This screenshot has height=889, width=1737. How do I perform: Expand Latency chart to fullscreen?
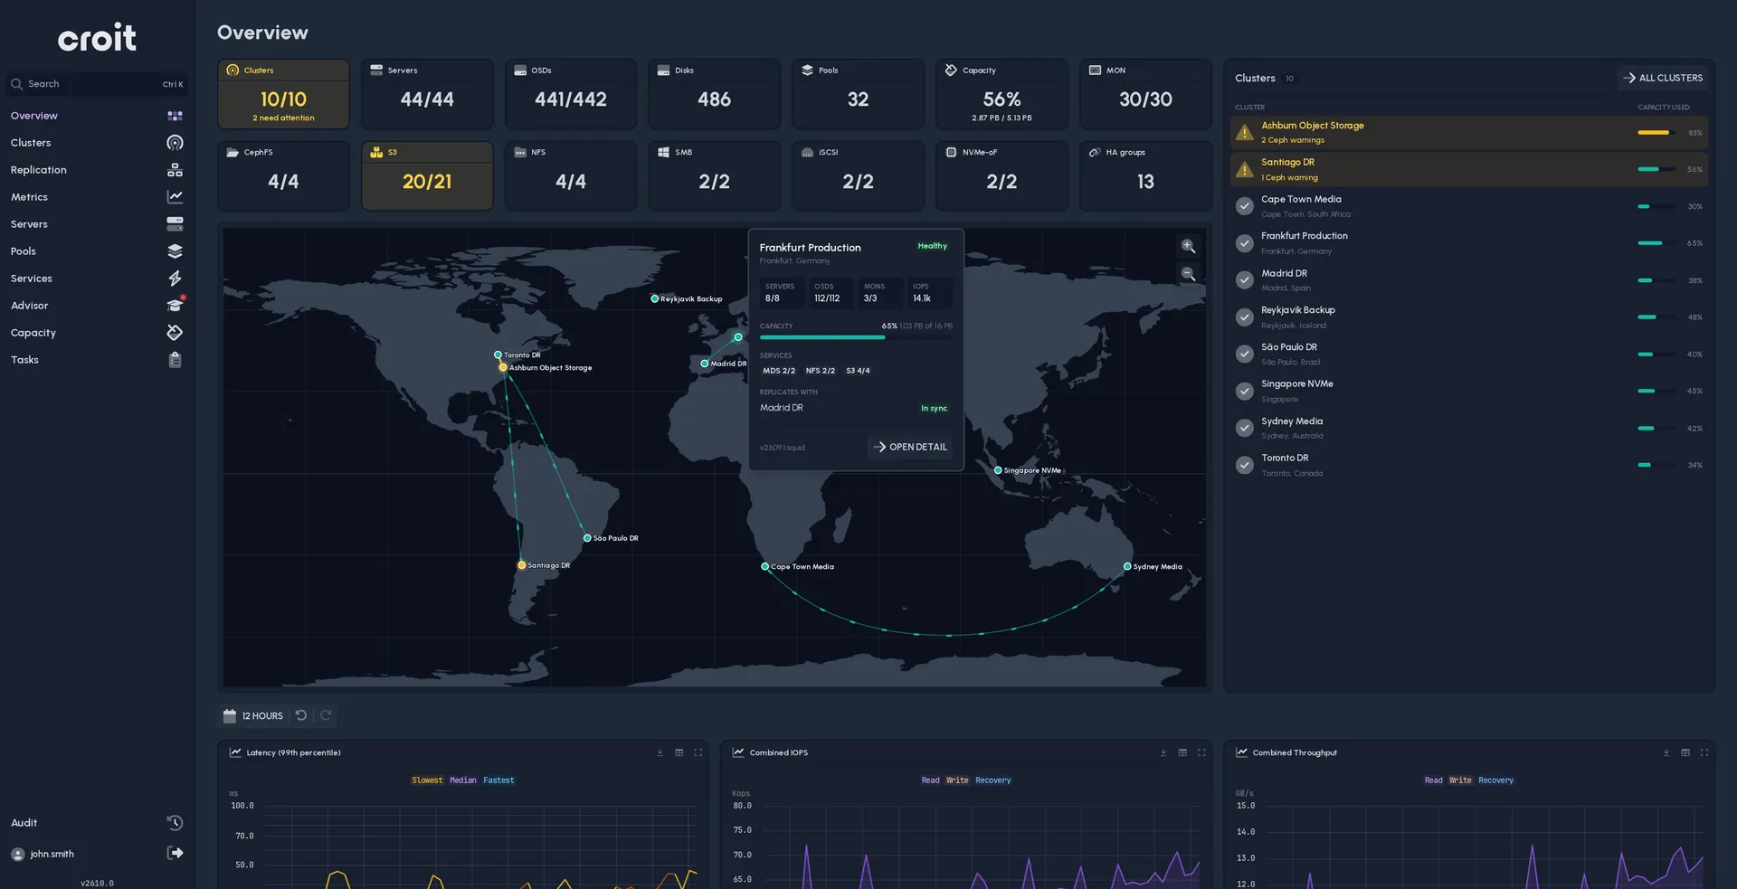[698, 752]
